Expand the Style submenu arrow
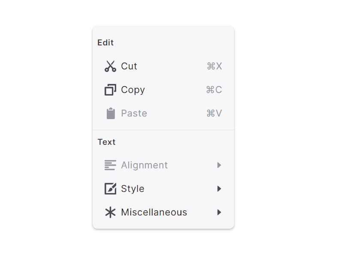Image resolution: width=343 pixels, height=257 pixels. click(219, 189)
